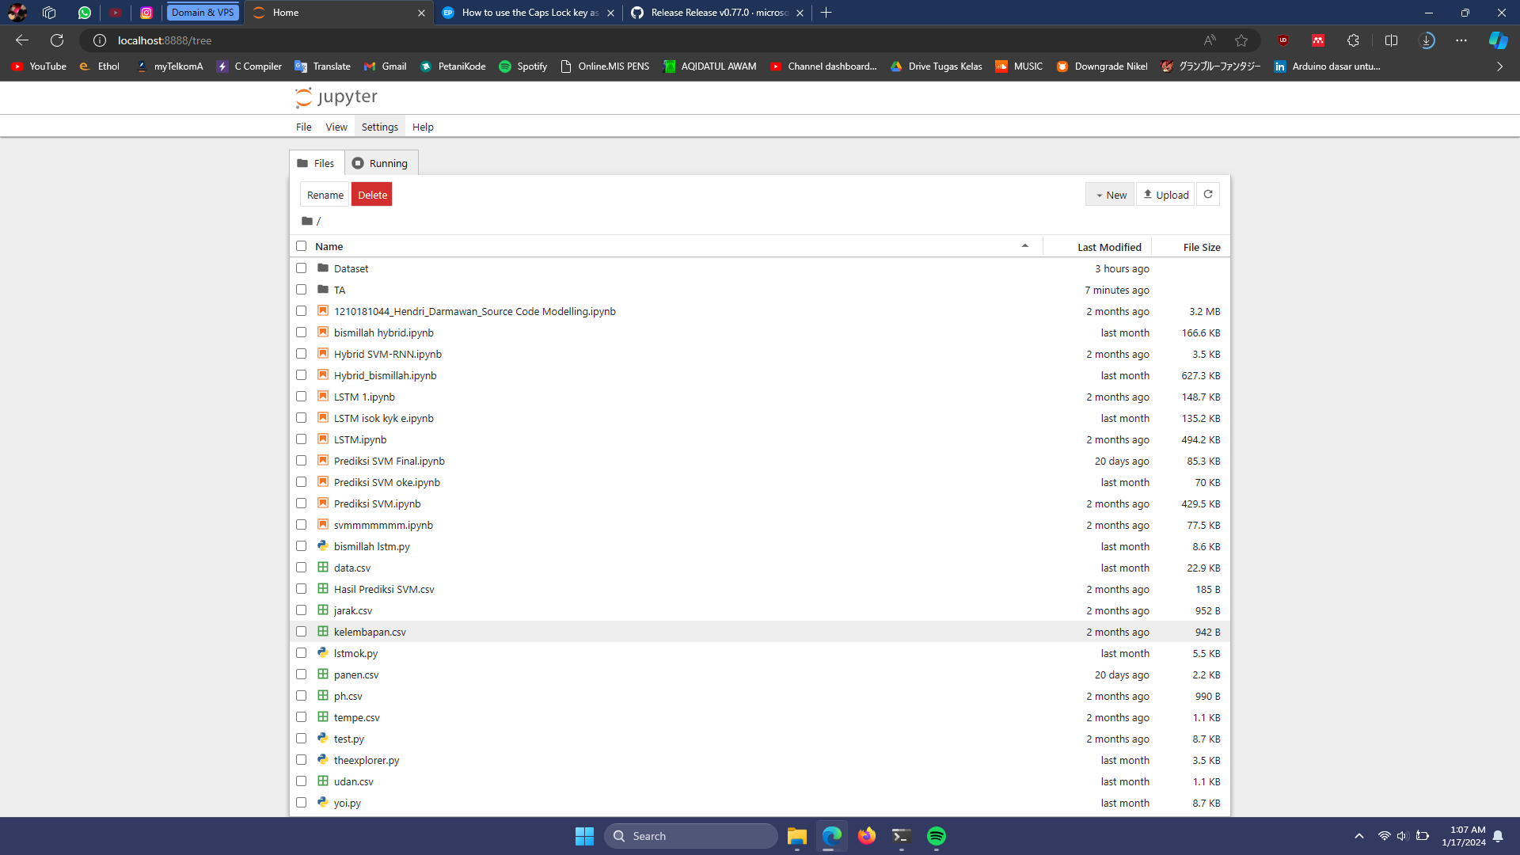The image size is (1520, 855).
Task: Open the New dropdown menu
Action: pos(1110,195)
